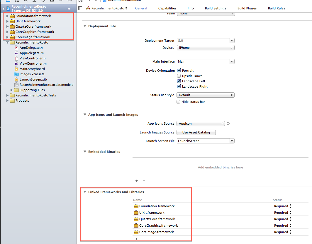Change Foundation.framework Required status stepper
This screenshot has height=244, width=312.
point(291,206)
